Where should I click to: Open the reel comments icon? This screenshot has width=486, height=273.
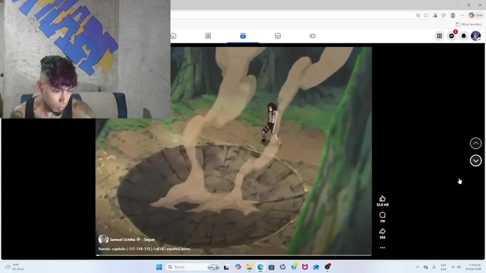[x=382, y=215]
